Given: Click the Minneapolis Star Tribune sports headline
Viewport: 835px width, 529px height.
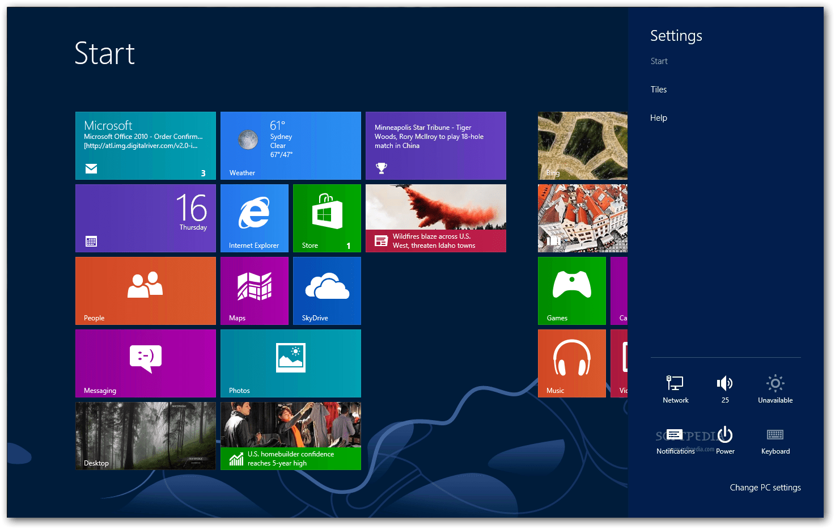Looking at the screenshot, I should click(x=429, y=137).
